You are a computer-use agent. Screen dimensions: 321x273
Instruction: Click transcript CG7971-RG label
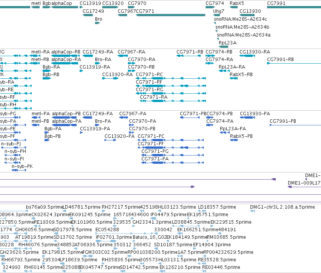[x=149, y=90]
